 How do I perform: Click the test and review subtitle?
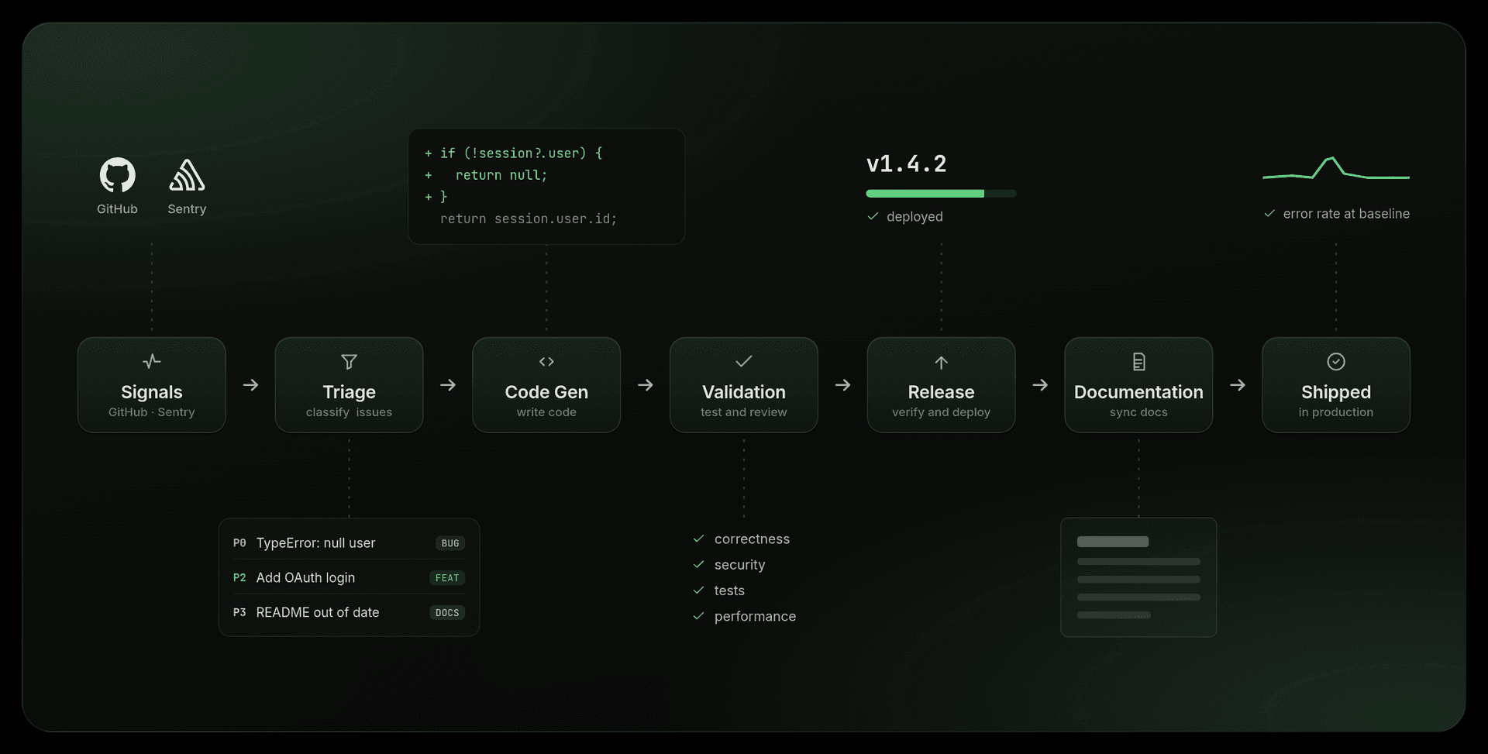(x=744, y=412)
